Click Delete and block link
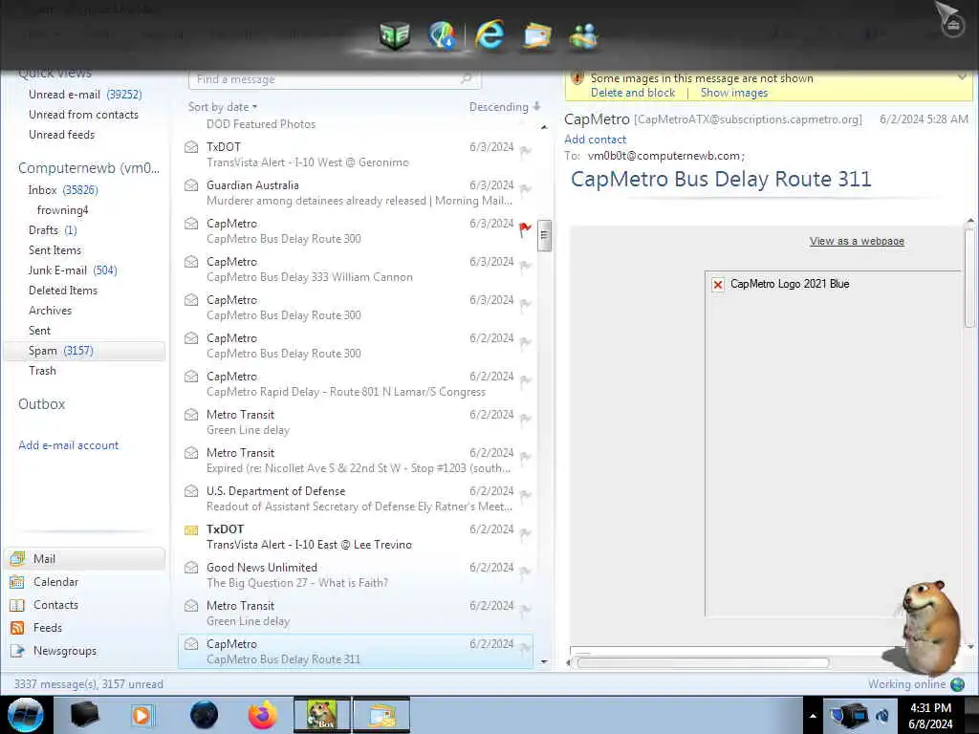Image resolution: width=979 pixels, height=734 pixels. click(633, 93)
